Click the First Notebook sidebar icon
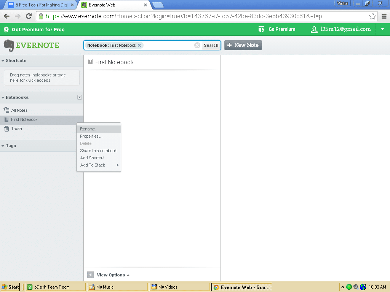The width and height of the screenshot is (390, 292). tap(7, 119)
